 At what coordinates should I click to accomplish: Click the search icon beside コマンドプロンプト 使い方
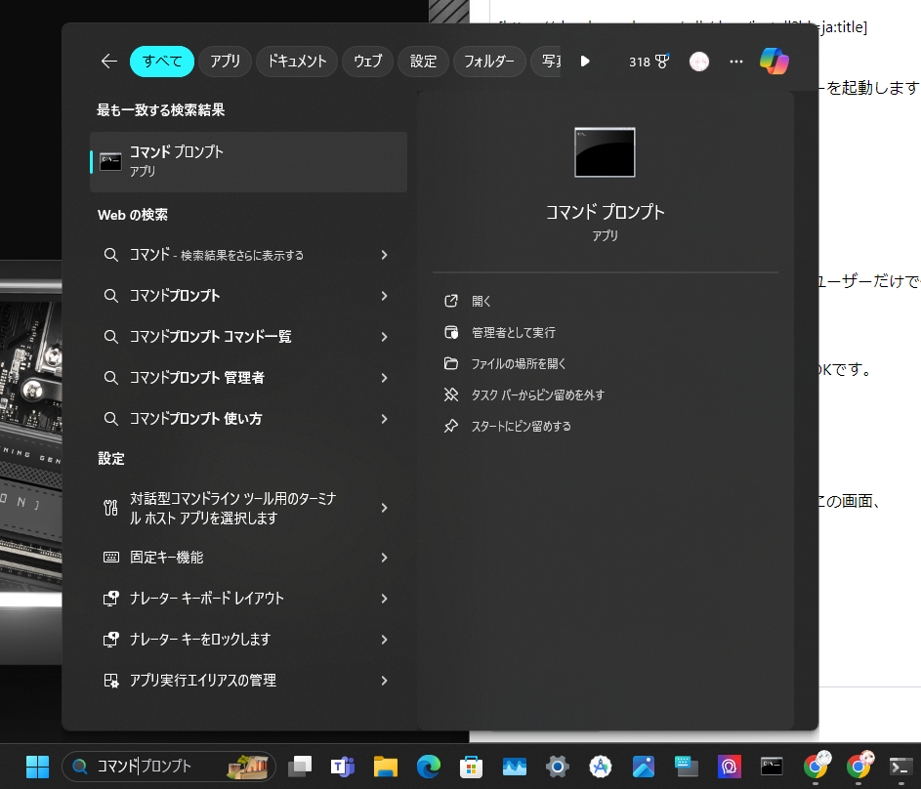coord(111,419)
